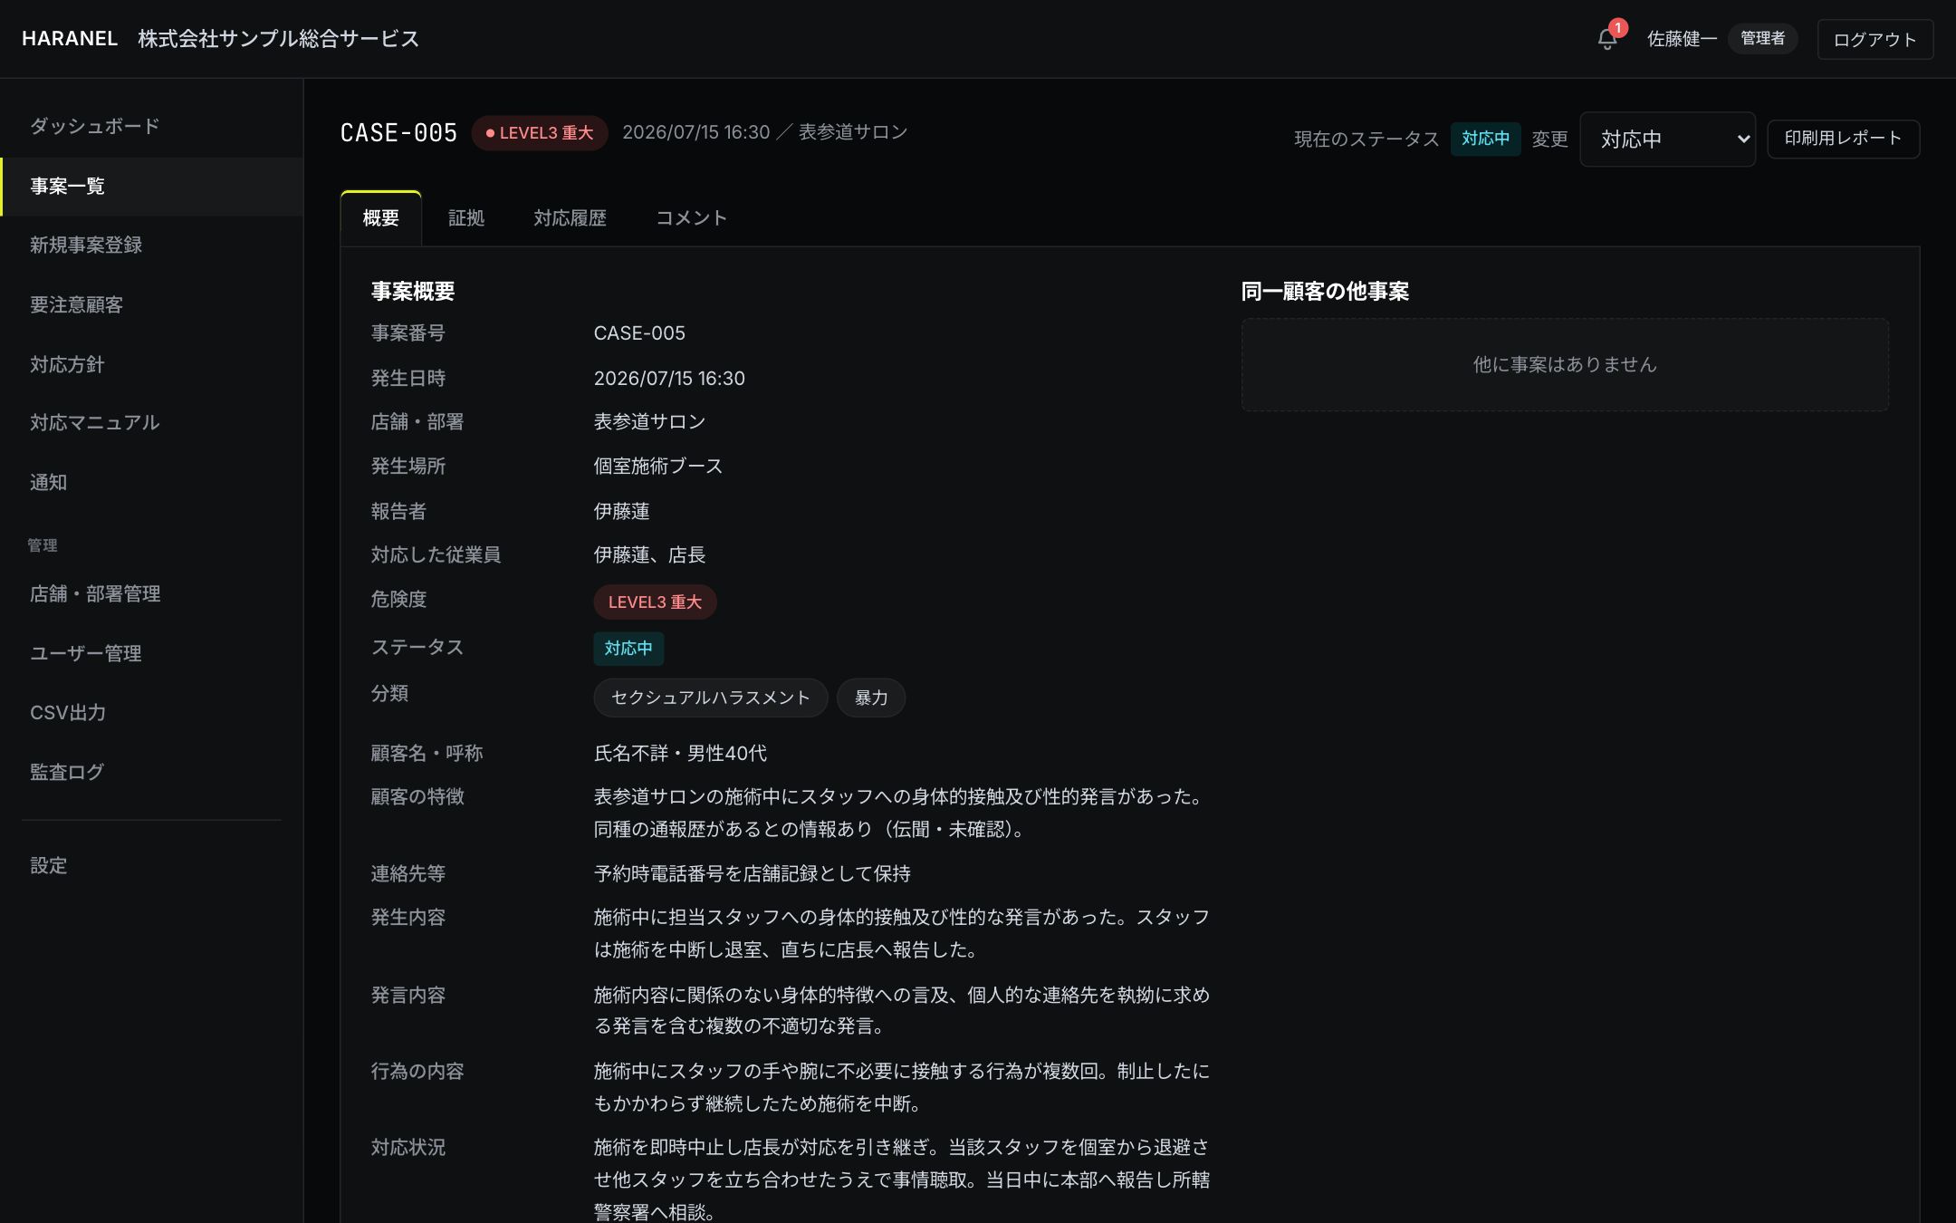Click the 印刷用レポート button
The width and height of the screenshot is (1956, 1223).
click(1843, 139)
